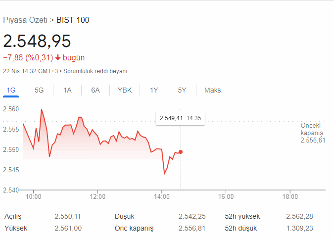
Task: Click the BIST 100 index title
Action: click(x=73, y=20)
